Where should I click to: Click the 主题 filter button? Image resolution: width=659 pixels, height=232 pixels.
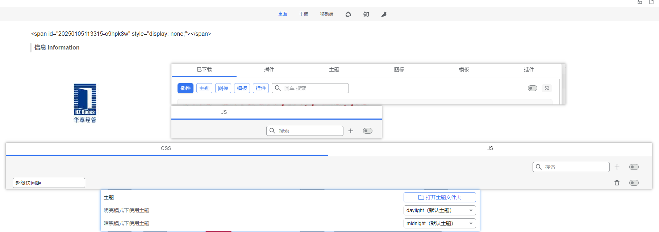pyautogui.click(x=204, y=88)
